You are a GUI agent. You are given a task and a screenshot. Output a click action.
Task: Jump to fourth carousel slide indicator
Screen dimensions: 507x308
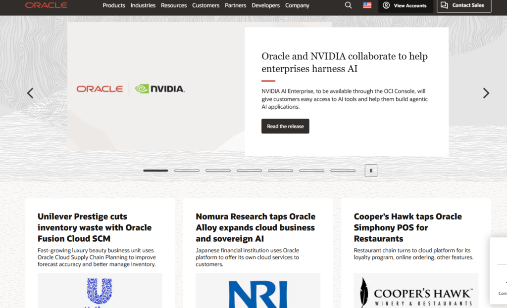coord(250,171)
